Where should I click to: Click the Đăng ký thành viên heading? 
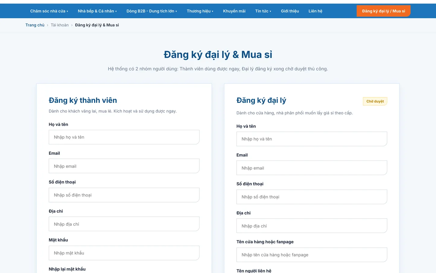click(x=83, y=100)
